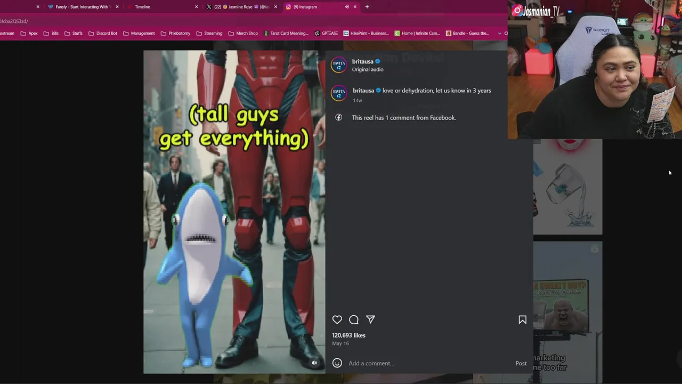Image resolution: width=682 pixels, height=384 pixels.
Task: Click the britausa avatar next to Original audio
Action: tap(338, 65)
